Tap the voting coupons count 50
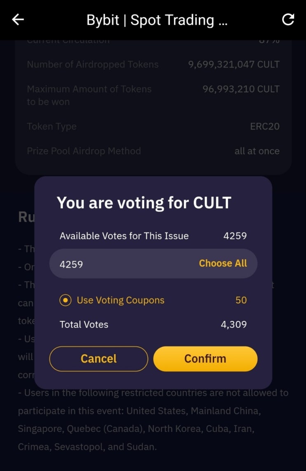306x471 pixels. coord(241,300)
